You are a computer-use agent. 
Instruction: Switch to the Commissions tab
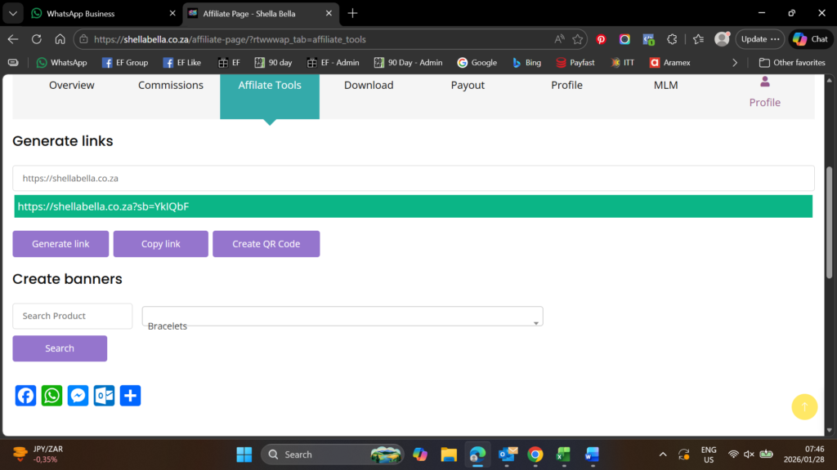(x=170, y=86)
